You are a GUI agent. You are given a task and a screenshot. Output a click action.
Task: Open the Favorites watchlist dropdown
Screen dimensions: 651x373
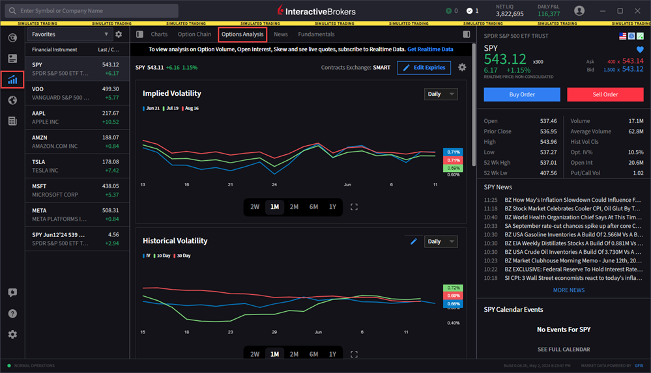coord(69,35)
